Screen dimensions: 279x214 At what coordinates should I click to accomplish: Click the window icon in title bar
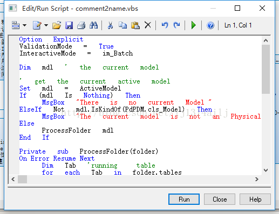[x=12, y=8]
